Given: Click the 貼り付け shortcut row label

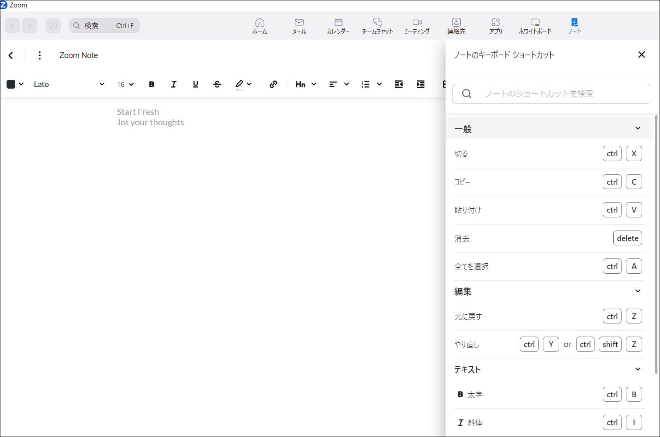Looking at the screenshot, I should pos(467,210).
